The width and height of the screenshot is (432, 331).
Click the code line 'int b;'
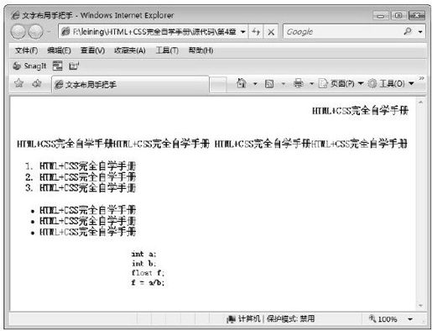point(143,264)
